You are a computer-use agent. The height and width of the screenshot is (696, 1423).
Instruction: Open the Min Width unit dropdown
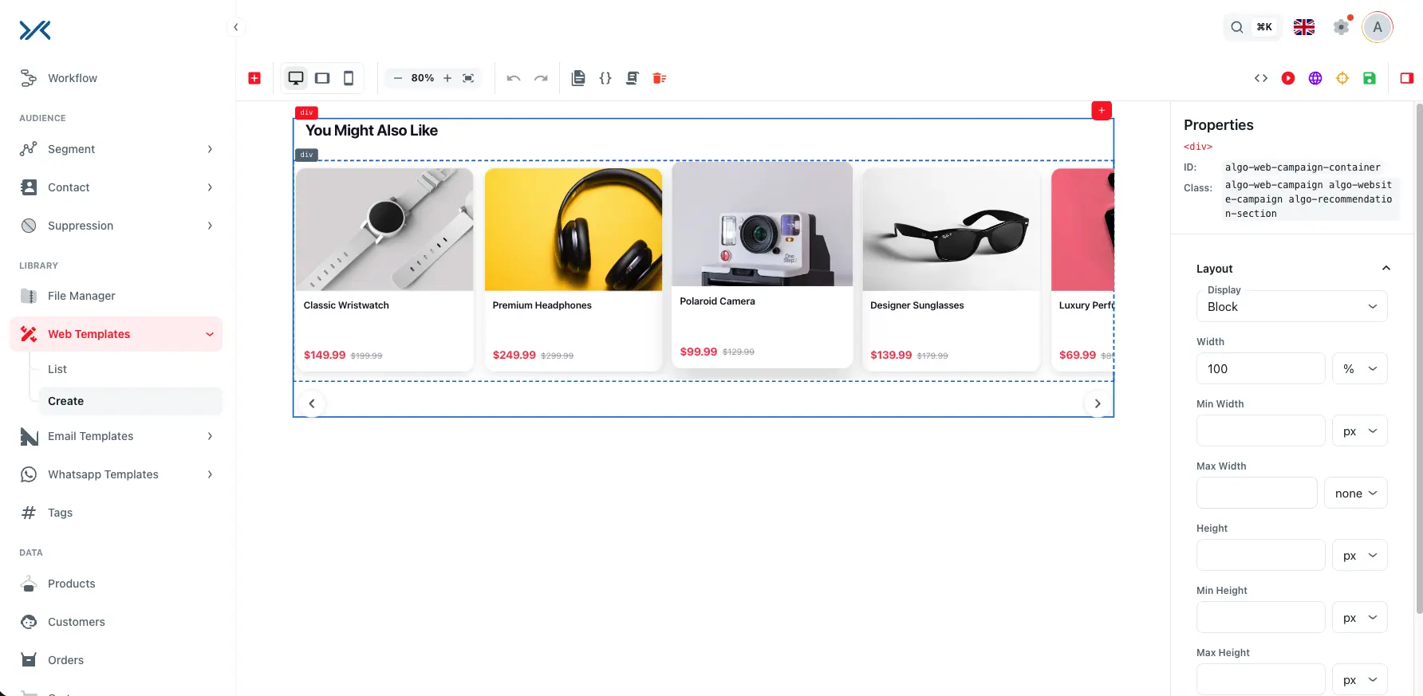coord(1360,431)
